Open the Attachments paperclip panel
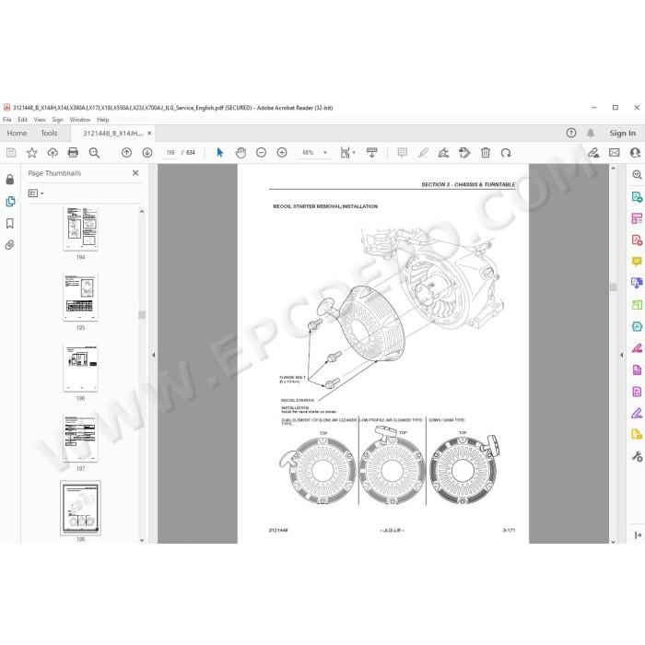This screenshot has height=645, width=645. 10,245
